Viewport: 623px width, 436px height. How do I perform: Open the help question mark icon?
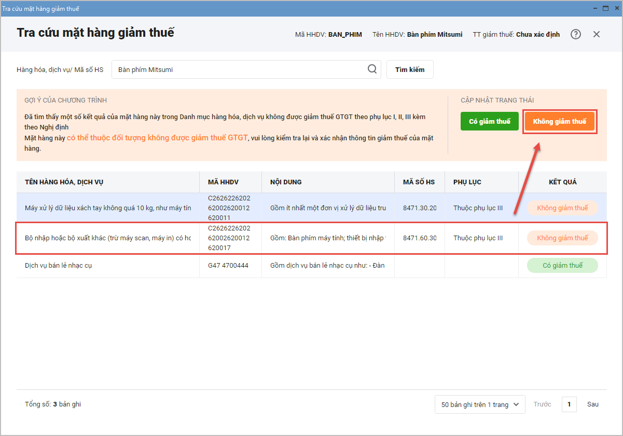[x=576, y=34]
